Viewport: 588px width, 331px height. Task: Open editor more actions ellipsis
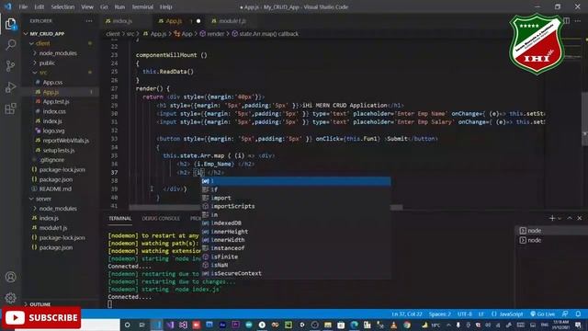coord(578,21)
